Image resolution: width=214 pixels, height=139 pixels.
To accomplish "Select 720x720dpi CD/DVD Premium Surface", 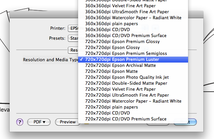I will click(133, 119).
